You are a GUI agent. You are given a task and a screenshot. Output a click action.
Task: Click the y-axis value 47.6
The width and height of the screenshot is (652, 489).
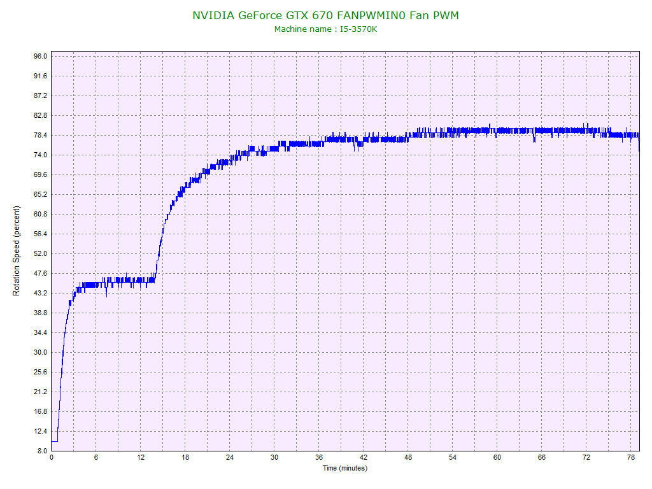(x=40, y=274)
